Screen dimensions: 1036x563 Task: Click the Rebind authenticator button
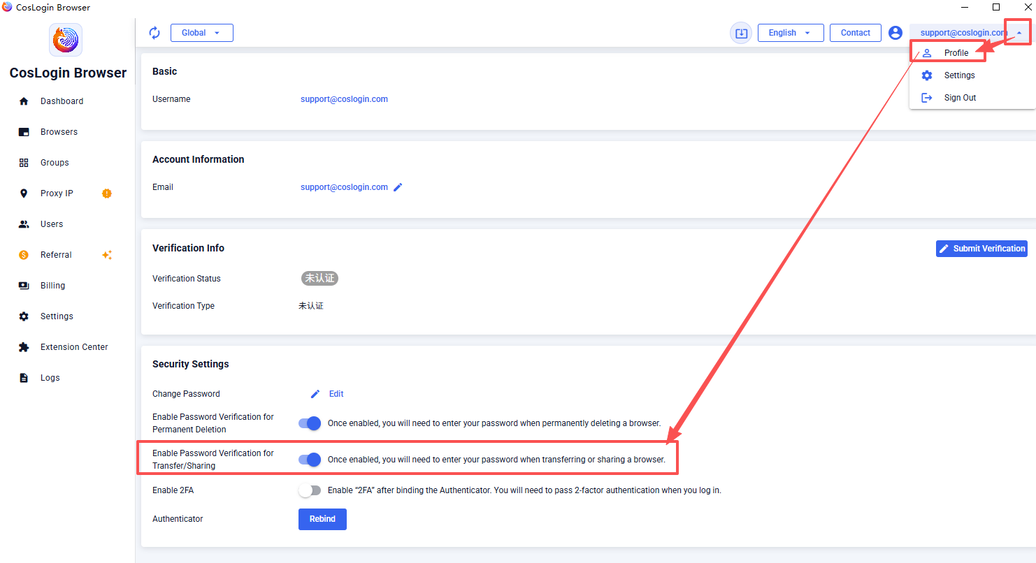click(322, 519)
